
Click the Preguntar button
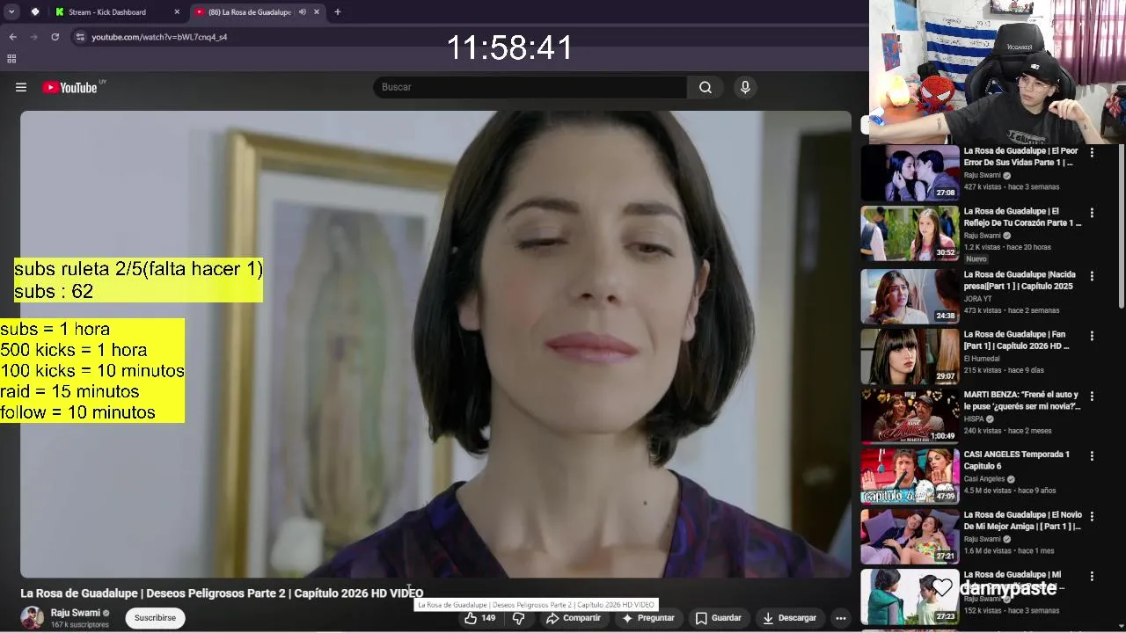point(648,618)
